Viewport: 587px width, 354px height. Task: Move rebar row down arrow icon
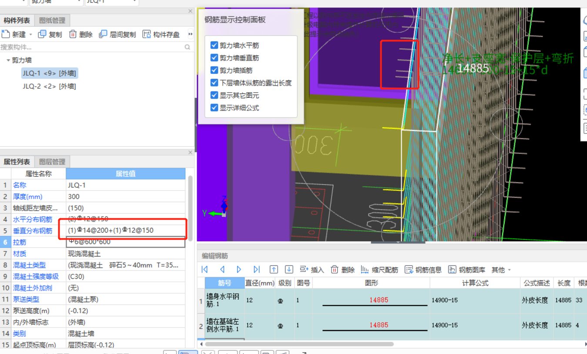[288, 270]
